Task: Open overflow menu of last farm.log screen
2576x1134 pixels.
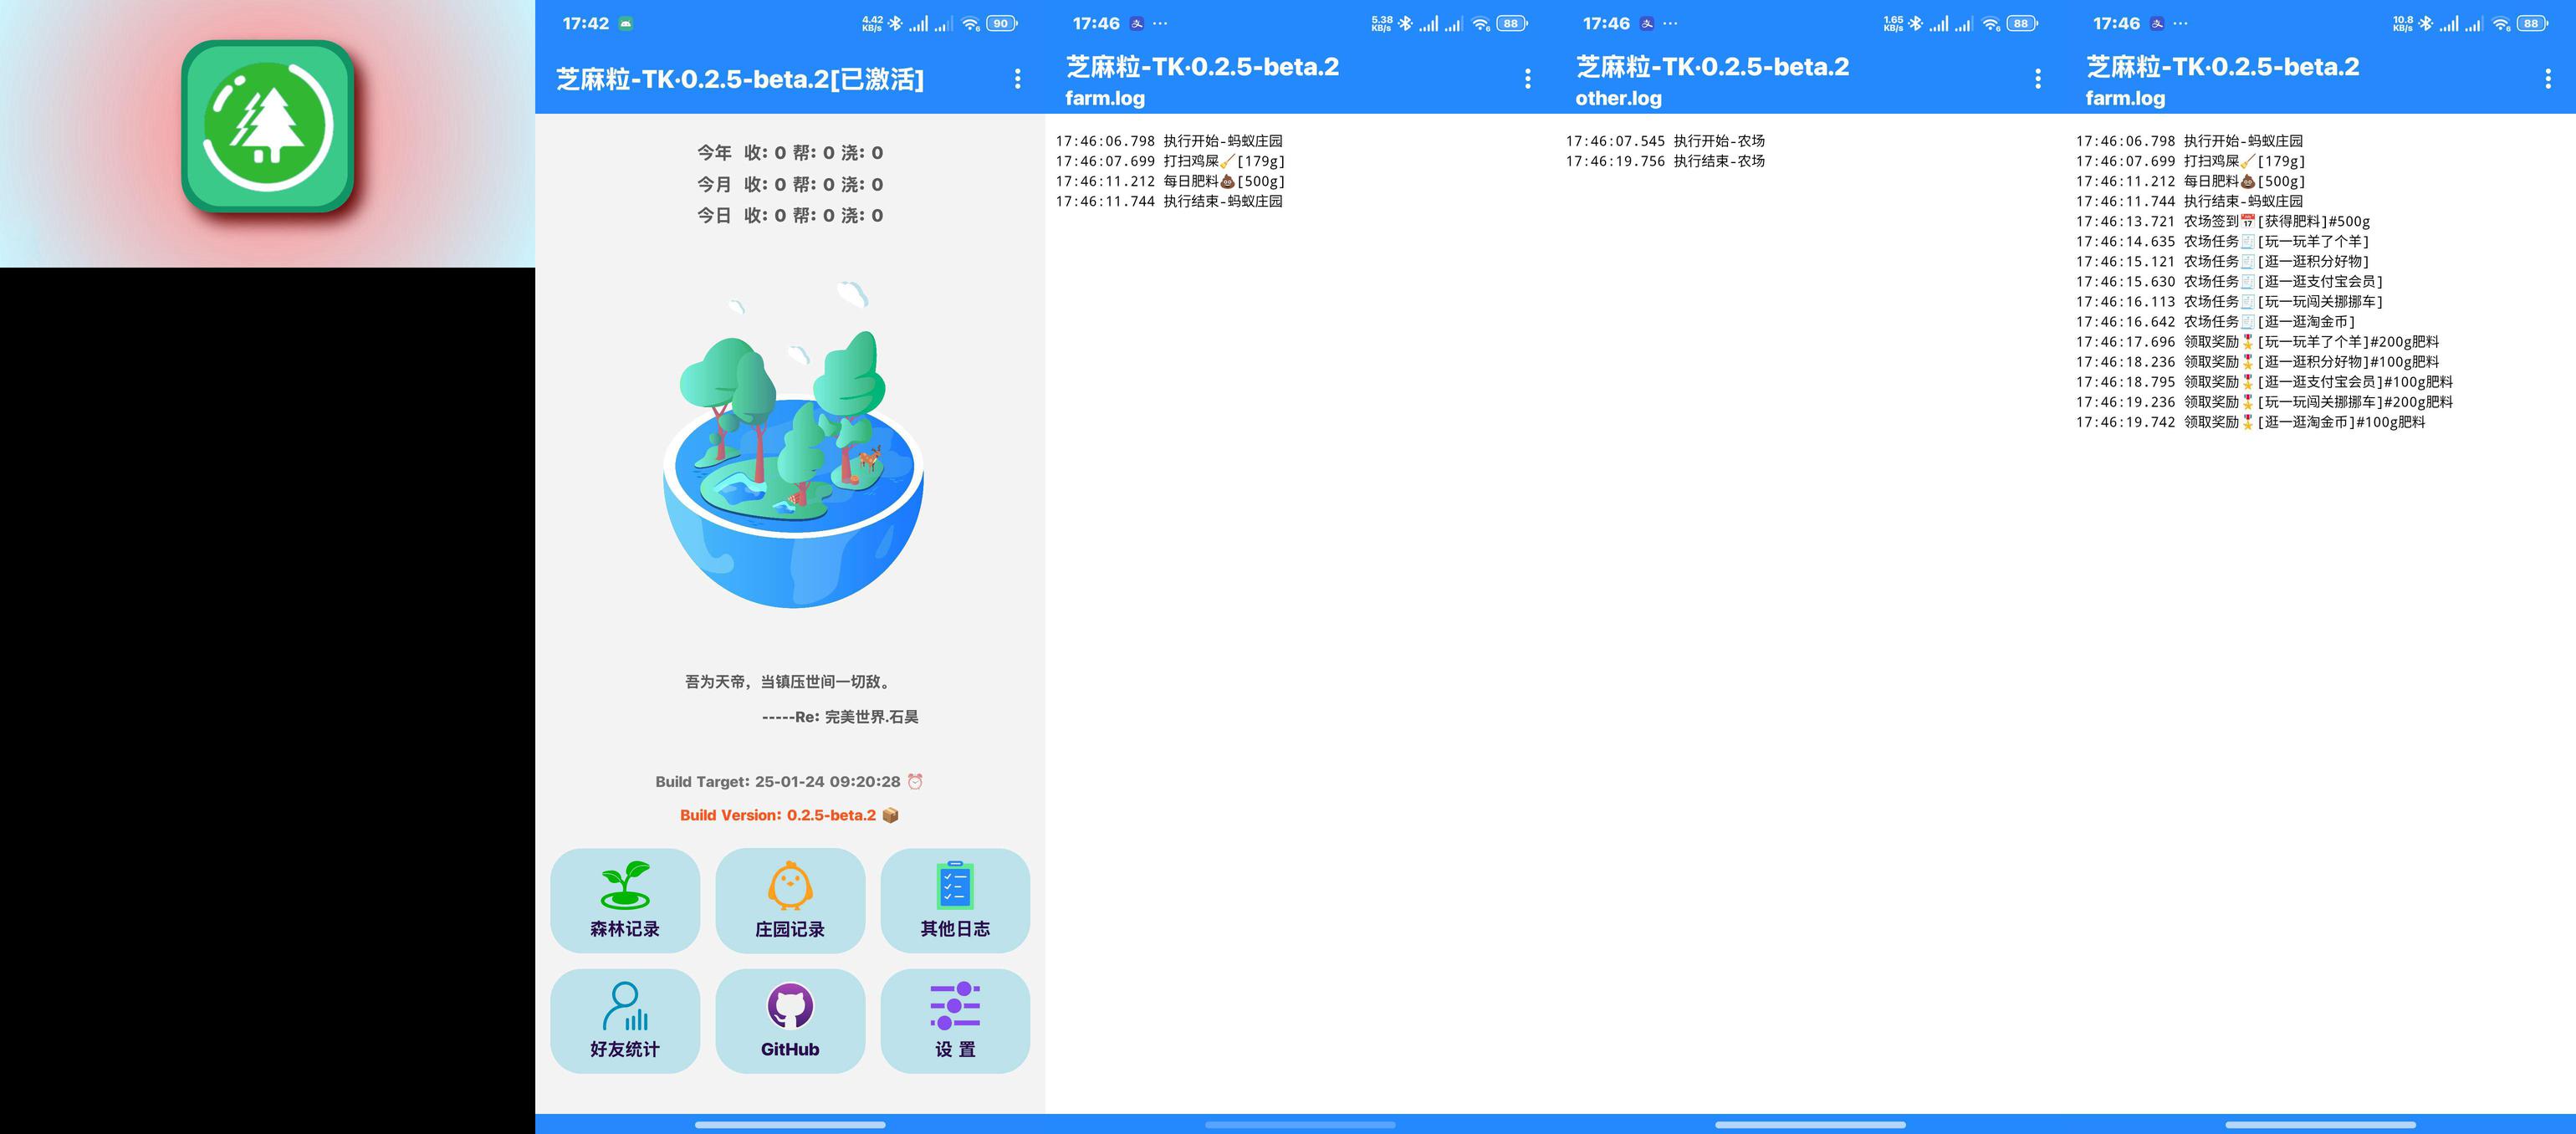Action: coord(2547,79)
